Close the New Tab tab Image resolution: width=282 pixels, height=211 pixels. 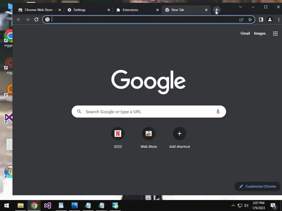(x=206, y=10)
